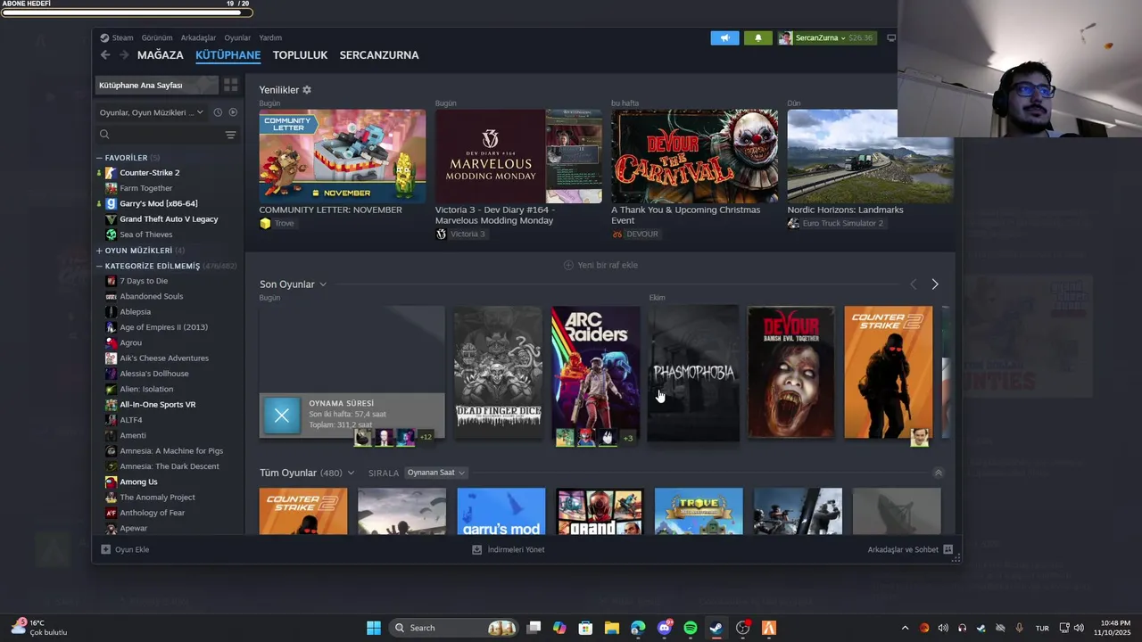Open Discord from the taskbar
Viewport: 1142px width, 642px height.
[x=665, y=628]
